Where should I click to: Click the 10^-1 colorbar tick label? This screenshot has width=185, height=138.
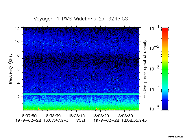tap(154, 28)
